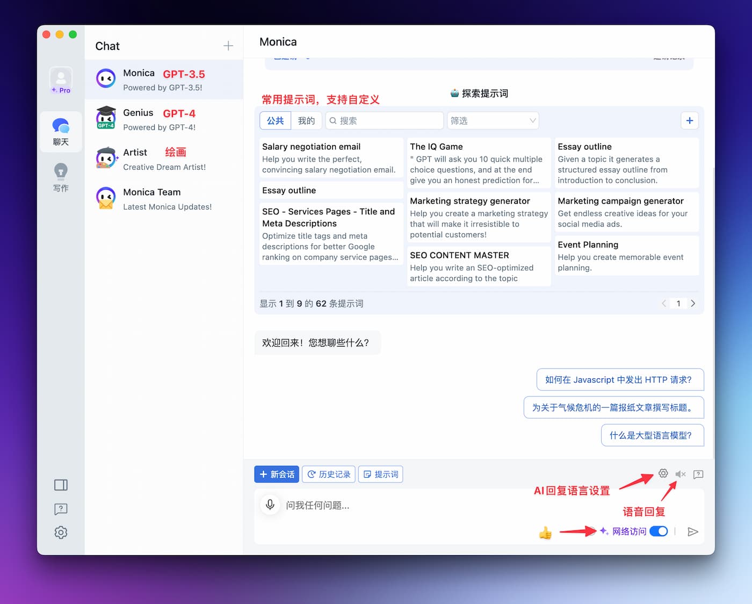The width and height of the screenshot is (752, 604).
Task: Start a new chat with plus icon
Action: point(228,46)
